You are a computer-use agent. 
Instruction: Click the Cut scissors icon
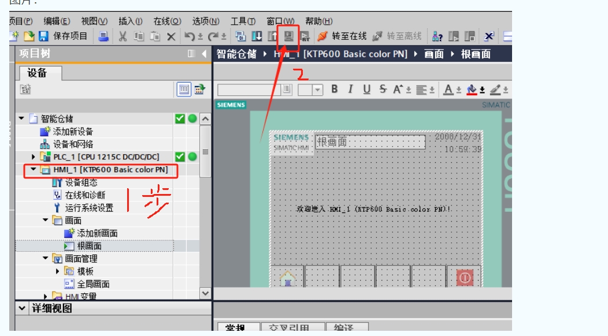click(123, 36)
